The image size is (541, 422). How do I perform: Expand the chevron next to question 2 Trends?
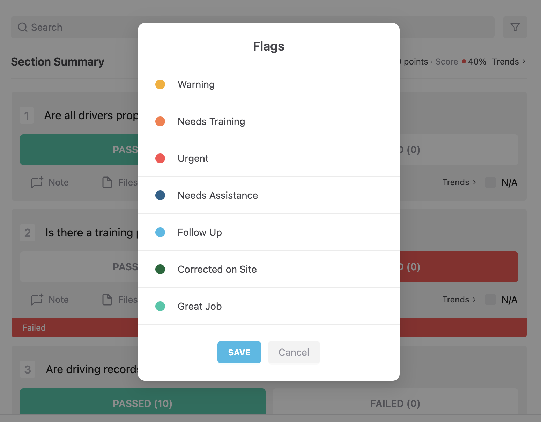pos(474,300)
